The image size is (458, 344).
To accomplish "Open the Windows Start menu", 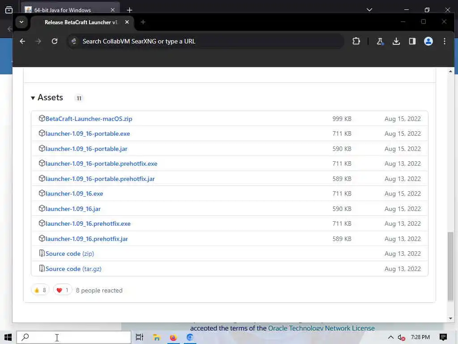I will tap(8, 337).
